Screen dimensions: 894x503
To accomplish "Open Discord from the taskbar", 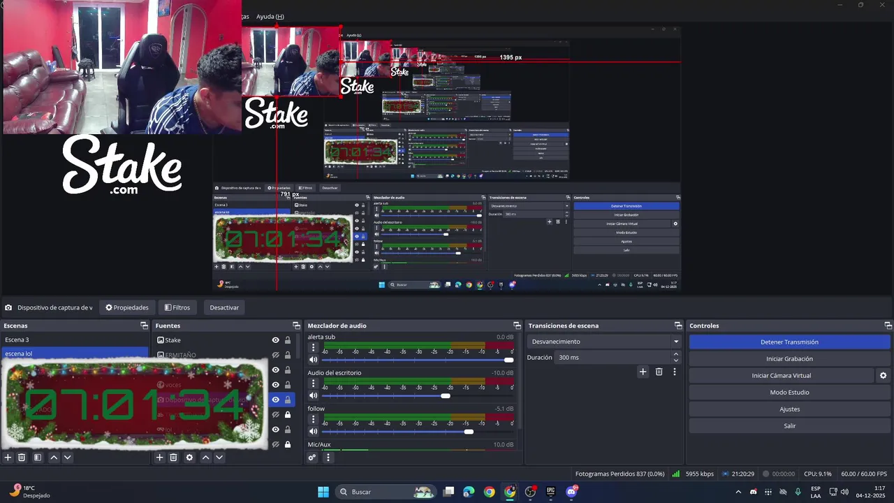I will (x=571, y=492).
